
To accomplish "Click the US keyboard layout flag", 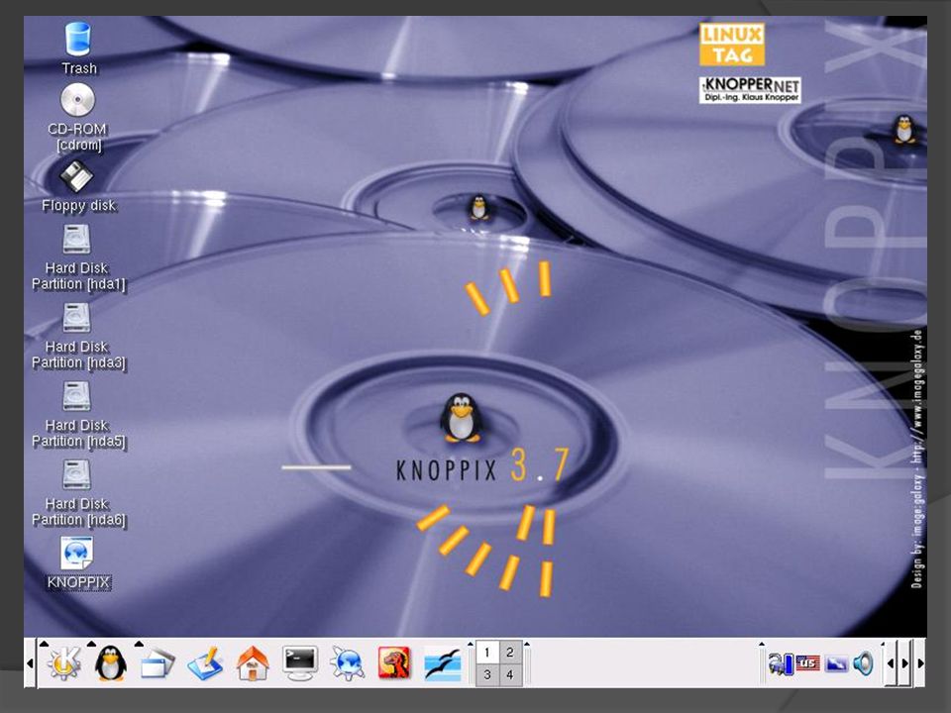I will click(x=807, y=663).
